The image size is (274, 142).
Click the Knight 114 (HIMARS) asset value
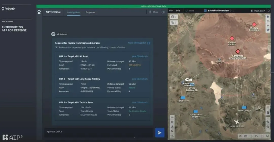point(90,88)
